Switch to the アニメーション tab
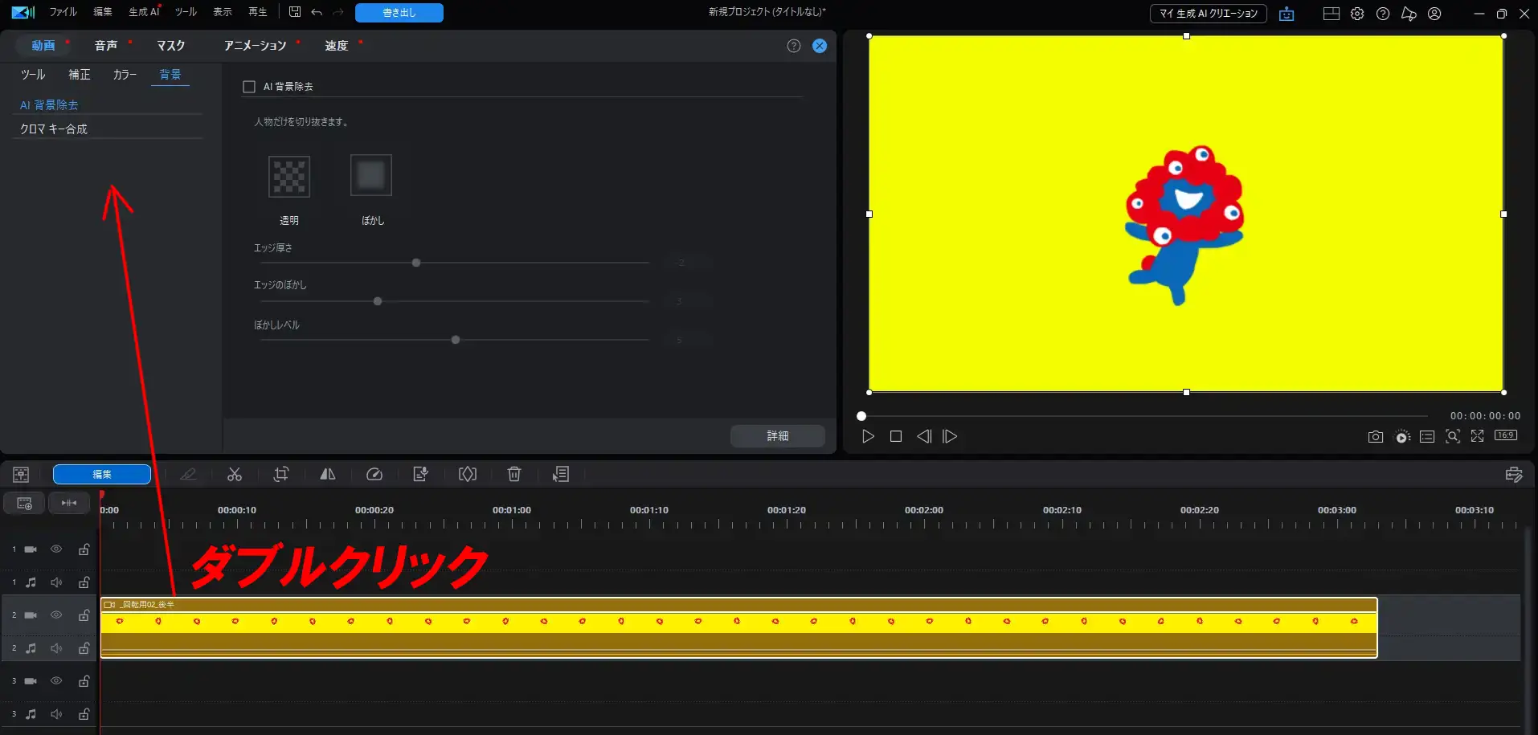This screenshot has height=735, width=1538. pyautogui.click(x=255, y=46)
